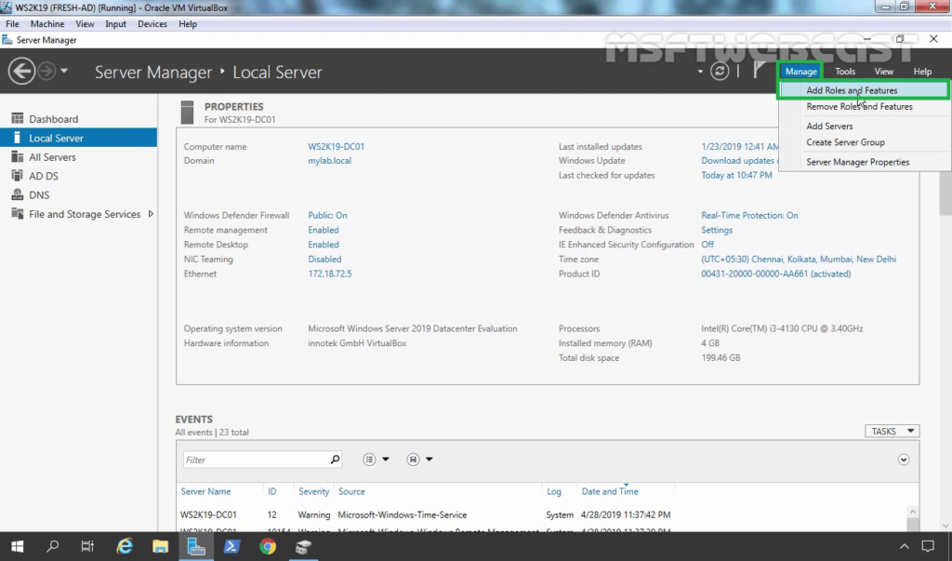Open Google Chrome from the taskbar
This screenshot has height=561, width=952.
click(x=268, y=546)
